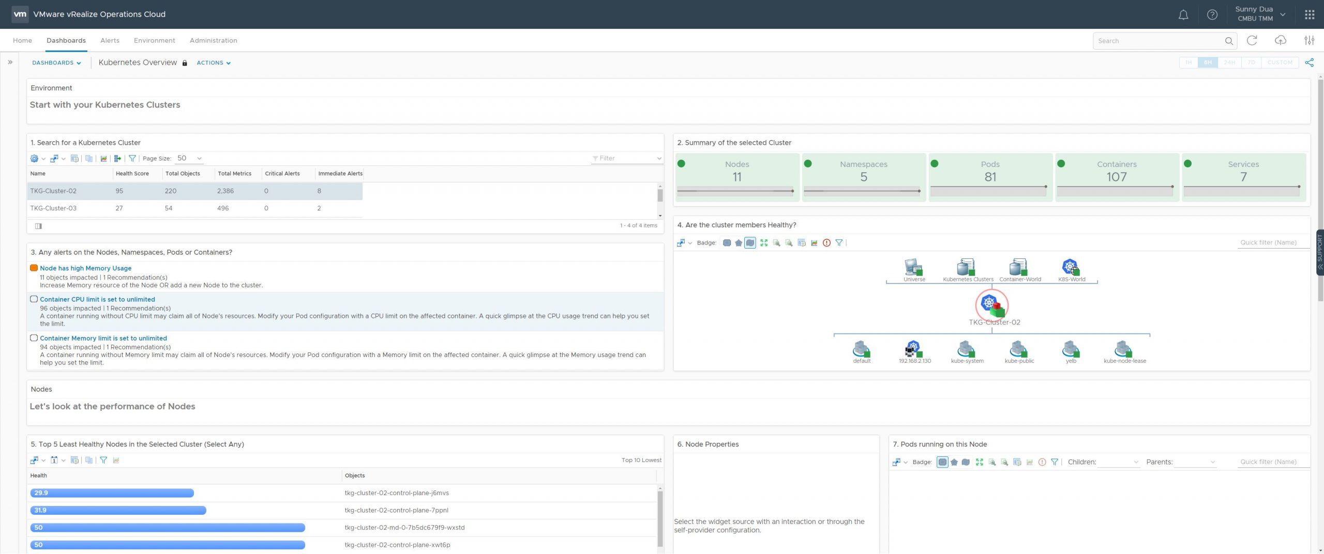
Task: Click the zoom-in magnifier in widget 4 toolbar
Action: 776,243
